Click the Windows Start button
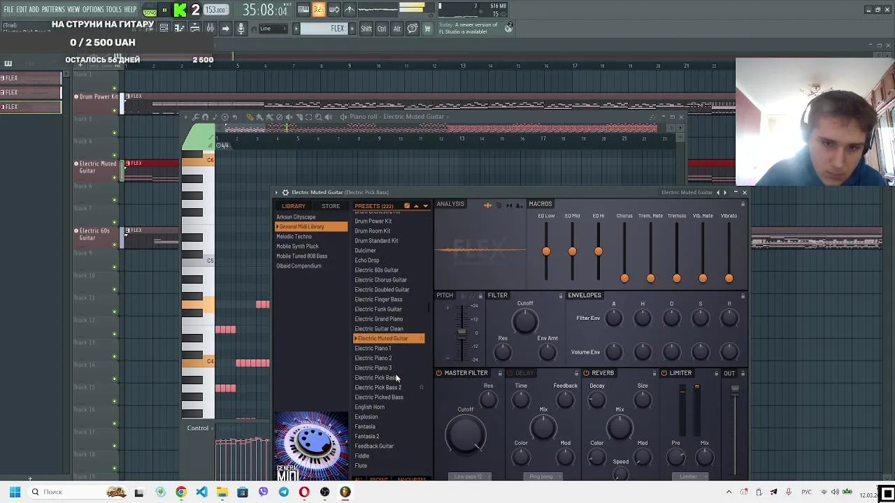The image size is (895, 503). pos(15,492)
